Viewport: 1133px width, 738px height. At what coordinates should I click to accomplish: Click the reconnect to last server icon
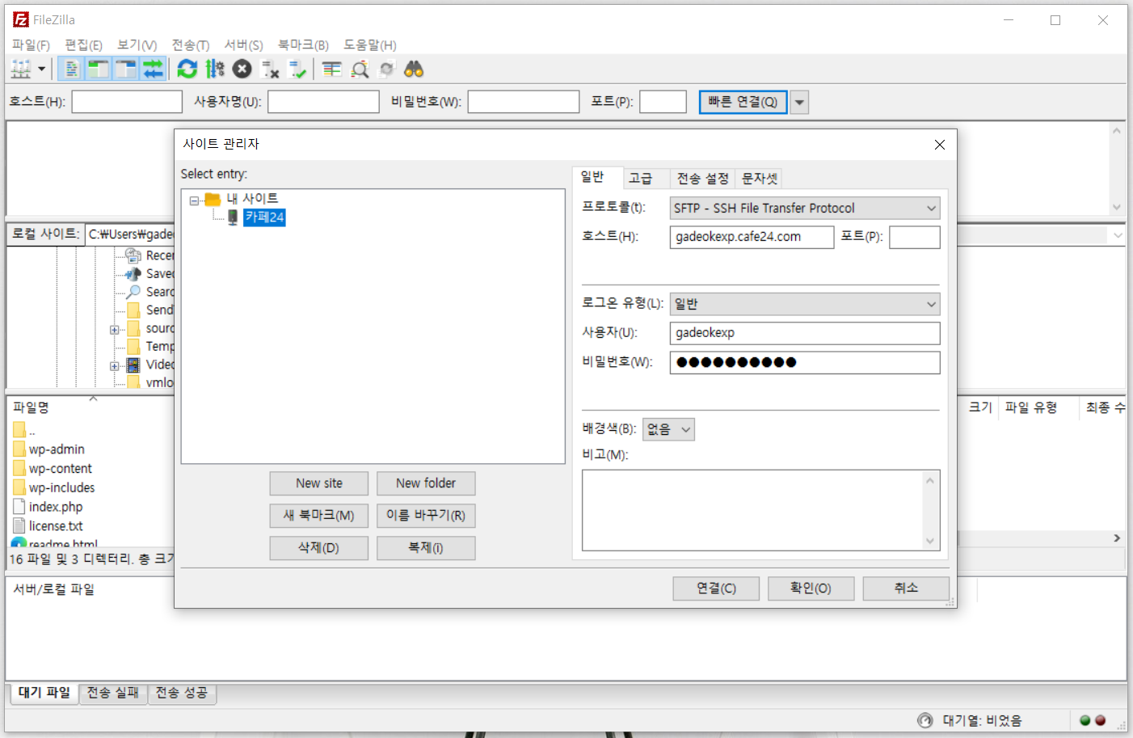(297, 70)
